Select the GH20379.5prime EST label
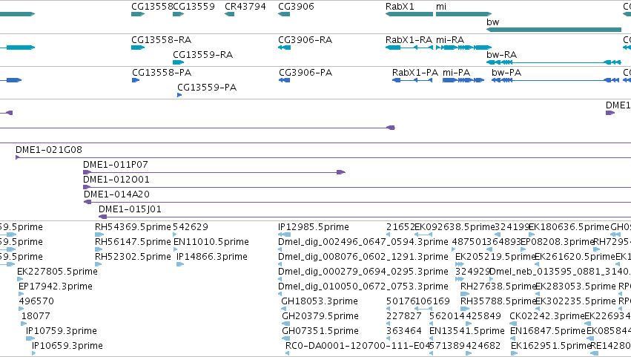The height and width of the screenshot is (357, 631). [320, 317]
